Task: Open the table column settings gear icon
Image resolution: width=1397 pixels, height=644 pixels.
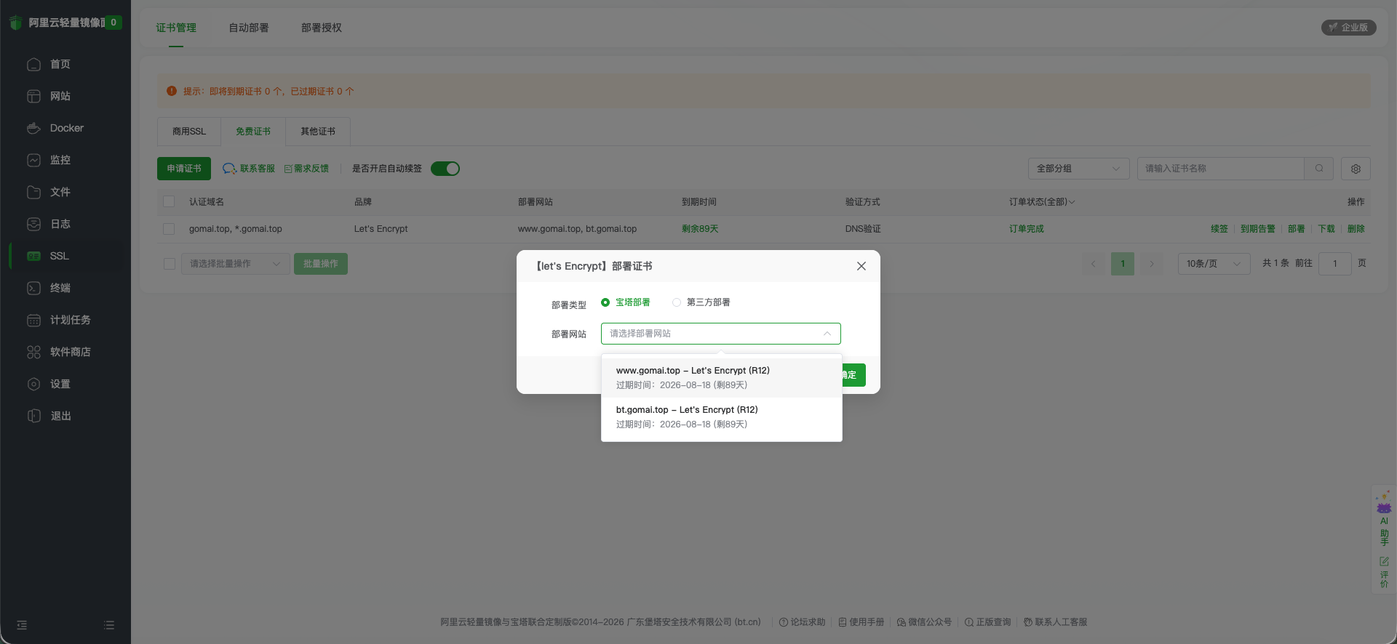Action: [1356, 169]
